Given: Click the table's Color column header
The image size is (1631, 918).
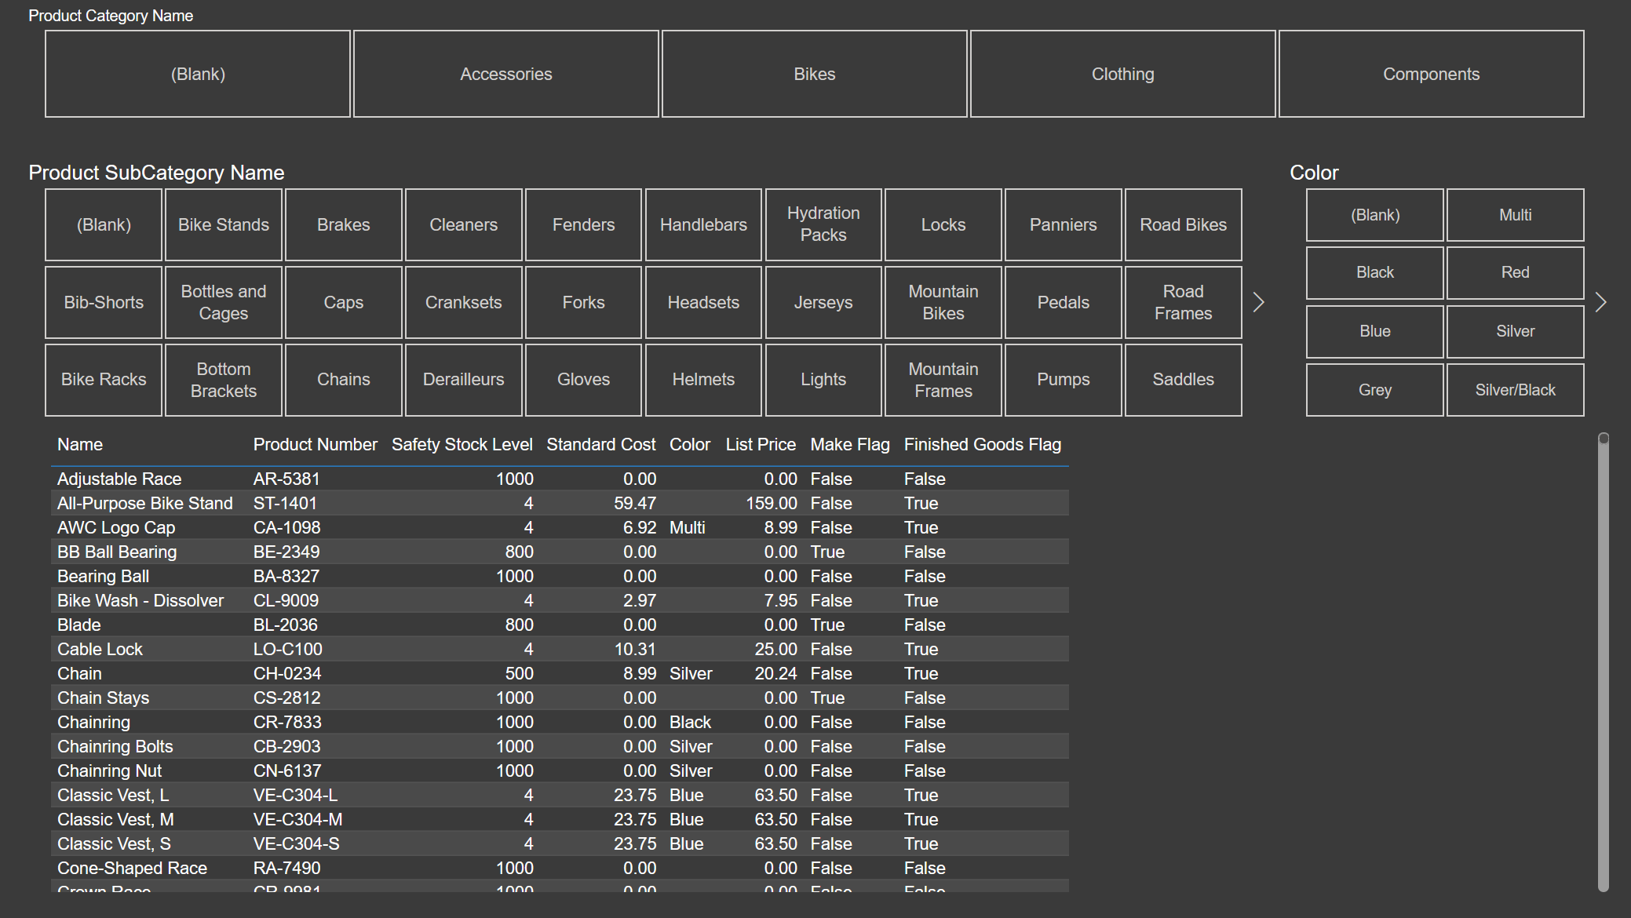Looking at the screenshot, I should (x=690, y=444).
